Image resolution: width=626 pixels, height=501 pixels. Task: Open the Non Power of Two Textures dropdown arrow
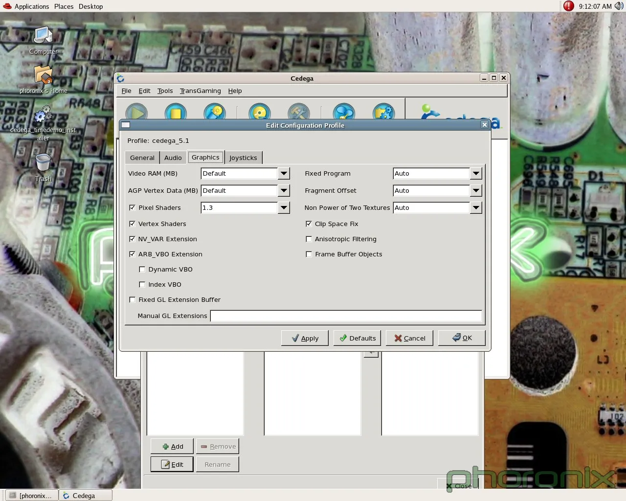click(476, 207)
